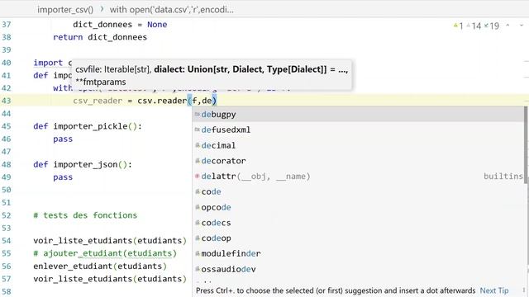The width and height of the screenshot is (529, 297).
Task: Click the completion list scrollbar thumb
Action: point(526,145)
